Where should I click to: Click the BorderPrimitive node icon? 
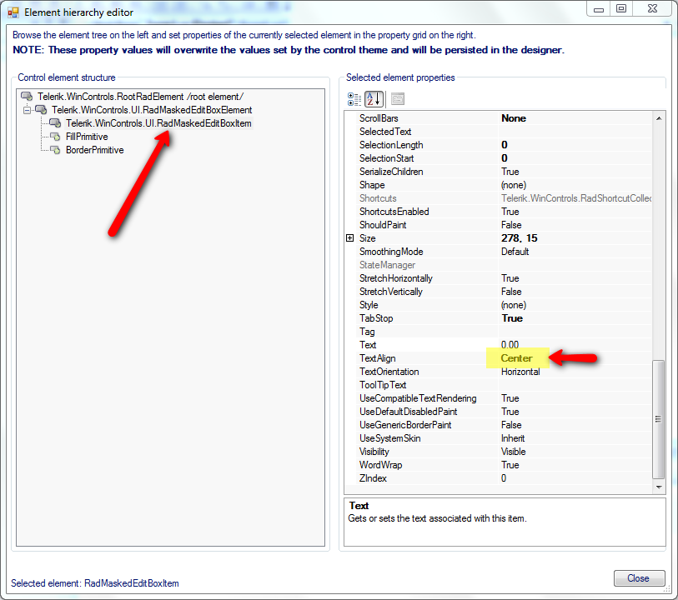(x=55, y=150)
